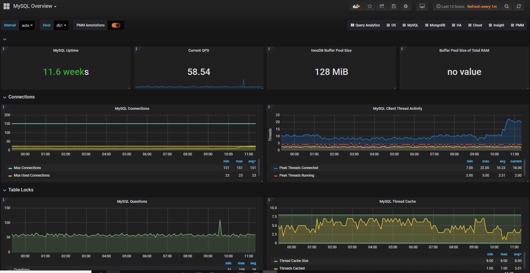Screen dimensions: 530x273
Task: Toggle Threads Cached series
Action: coord(292,268)
